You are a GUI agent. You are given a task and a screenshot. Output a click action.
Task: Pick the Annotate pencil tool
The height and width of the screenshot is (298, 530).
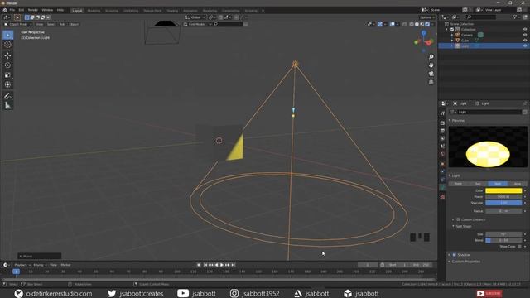coord(7,96)
